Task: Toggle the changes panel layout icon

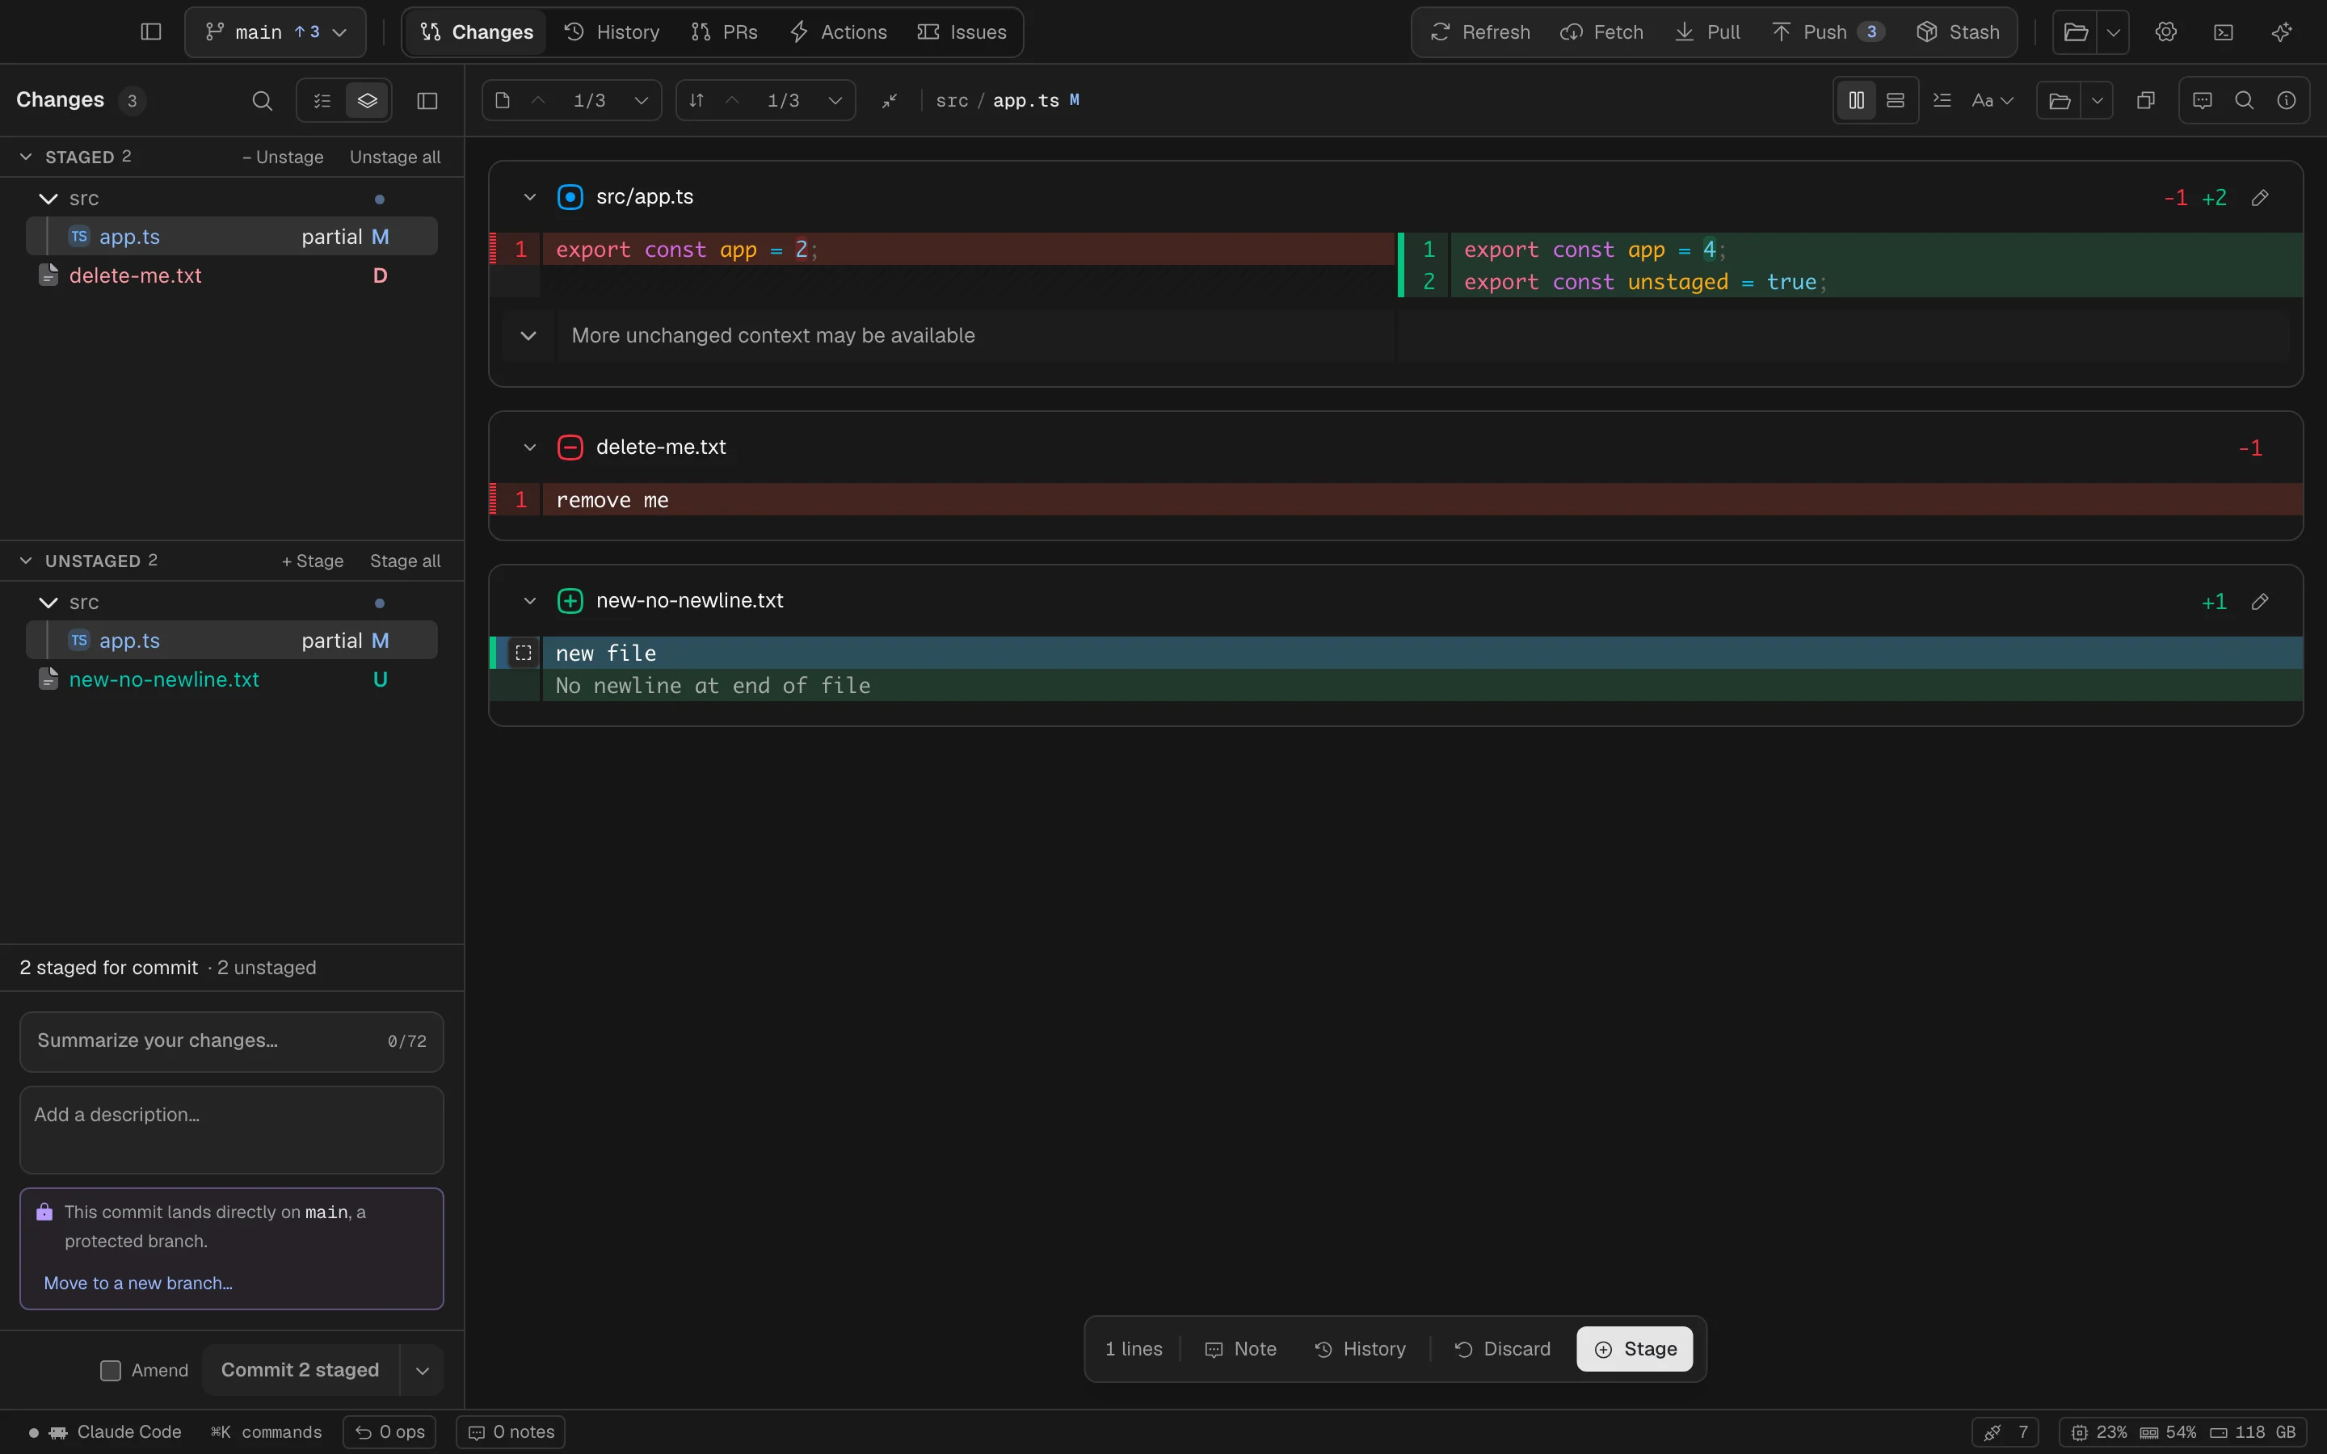Action: point(427,100)
